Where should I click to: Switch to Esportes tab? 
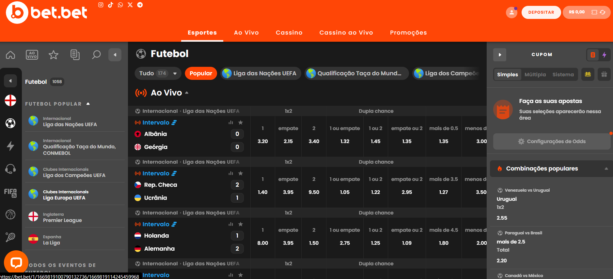(202, 33)
